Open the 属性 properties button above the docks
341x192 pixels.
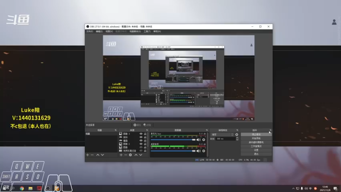[x=137, y=125]
